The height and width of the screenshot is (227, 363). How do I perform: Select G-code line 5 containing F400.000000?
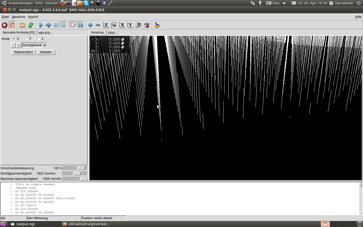(45, 198)
